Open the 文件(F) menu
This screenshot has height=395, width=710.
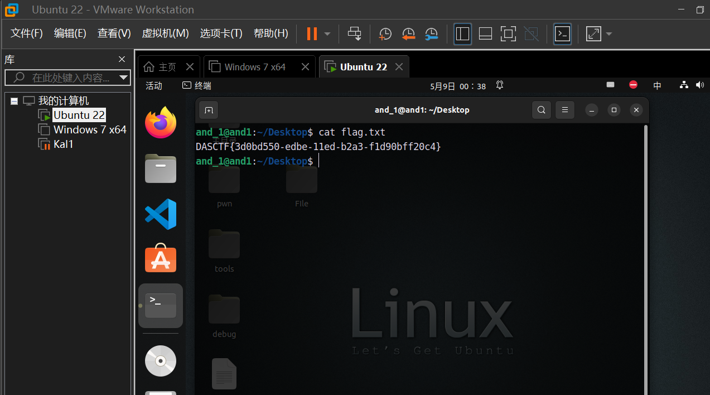27,33
